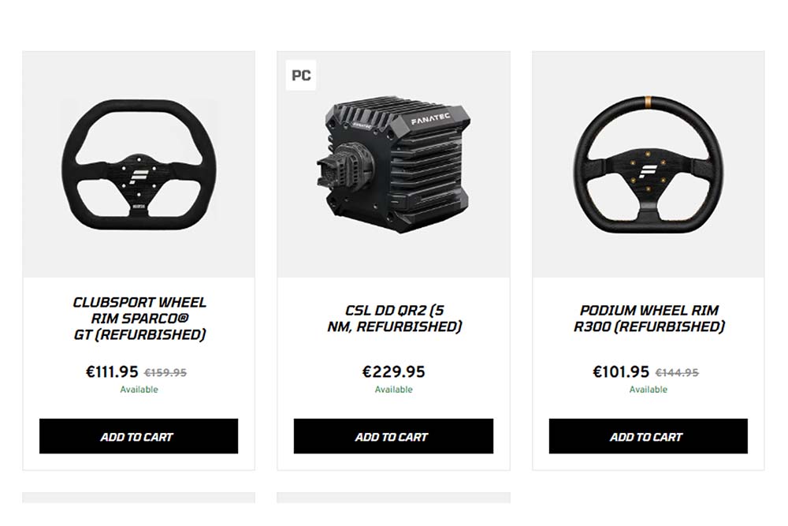Open the Sparco GT wheel rim product image
788x526 pixels.
(139, 164)
